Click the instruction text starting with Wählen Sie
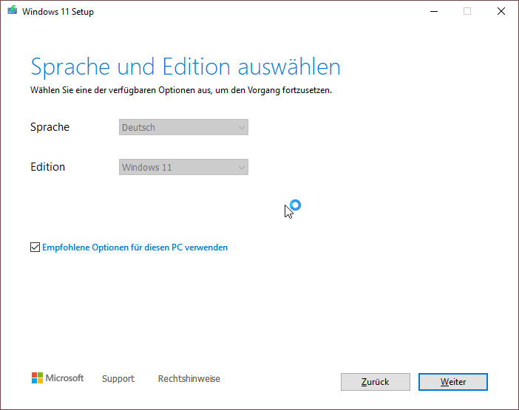This screenshot has width=519, height=410. [x=181, y=90]
